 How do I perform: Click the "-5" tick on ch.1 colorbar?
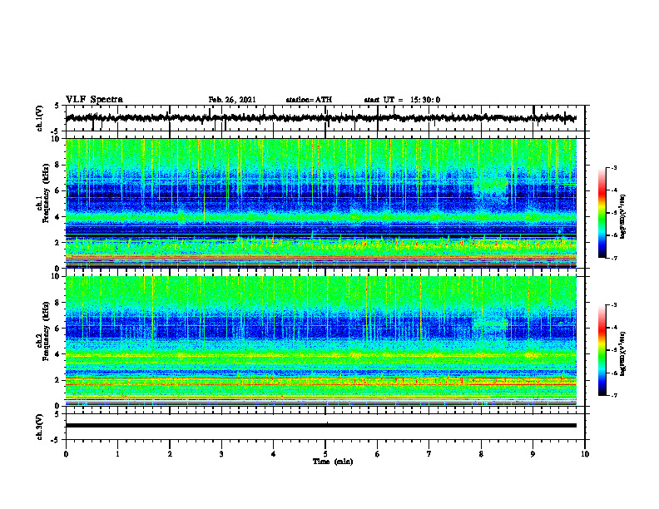614,213
